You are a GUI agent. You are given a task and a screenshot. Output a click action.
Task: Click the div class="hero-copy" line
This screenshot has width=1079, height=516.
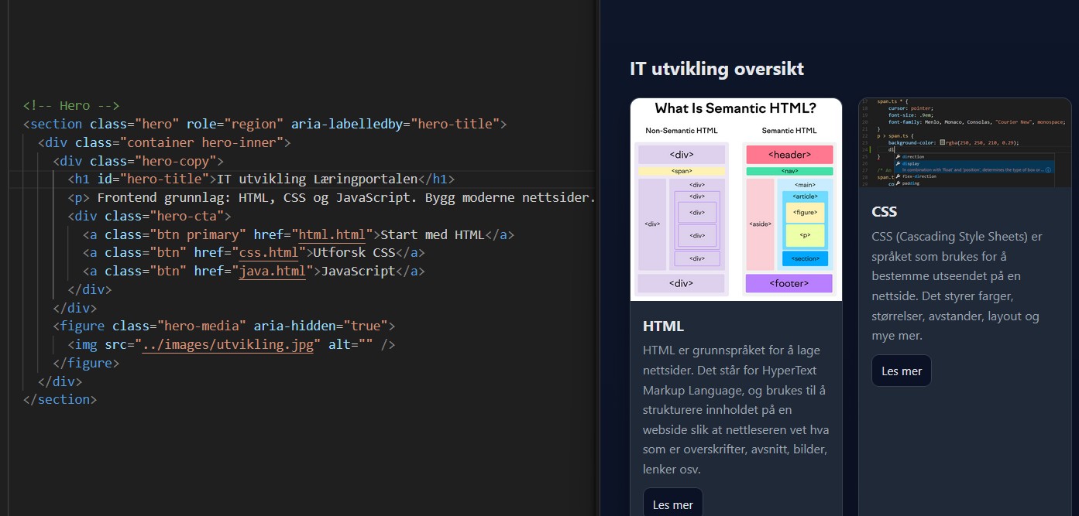click(x=138, y=161)
